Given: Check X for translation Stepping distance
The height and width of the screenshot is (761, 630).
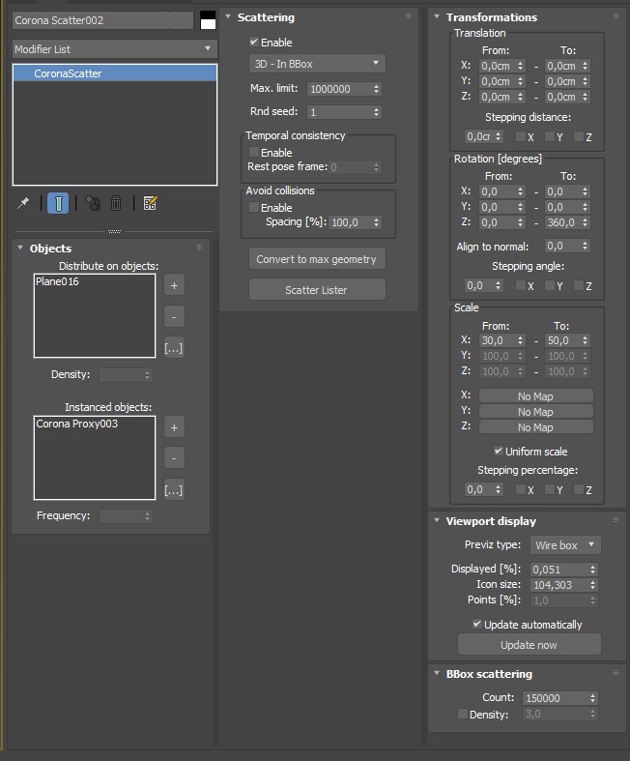Looking at the screenshot, I should point(521,137).
